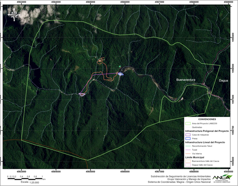Click the Dagua municipality label on the map
The height and width of the screenshot is (186, 238).
pyautogui.click(x=223, y=81)
